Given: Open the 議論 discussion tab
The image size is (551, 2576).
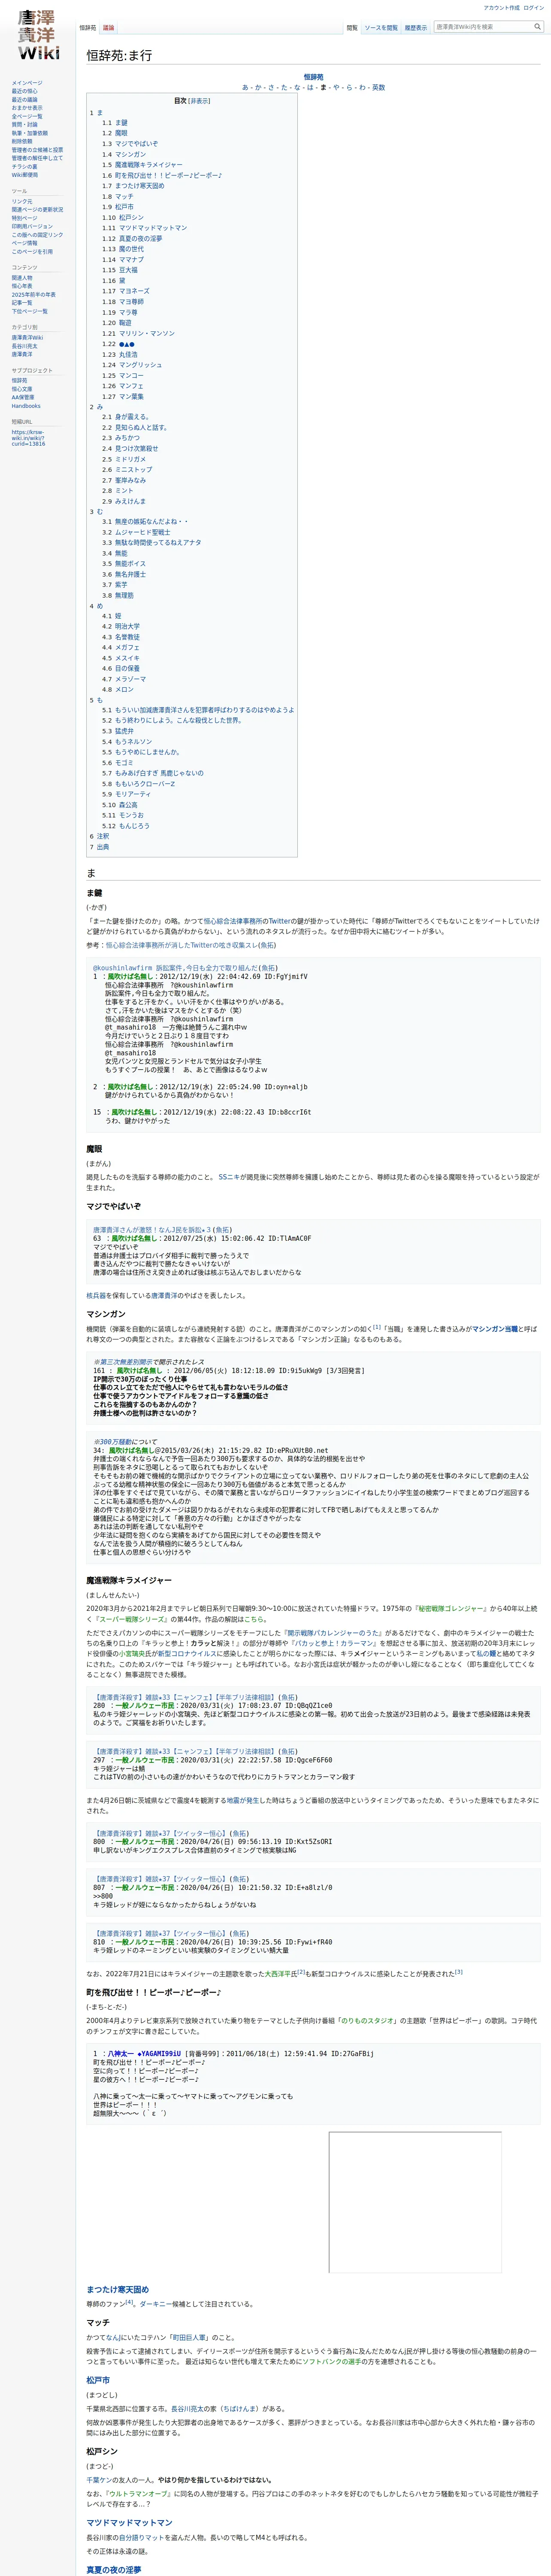Looking at the screenshot, I should coord(108,28).
